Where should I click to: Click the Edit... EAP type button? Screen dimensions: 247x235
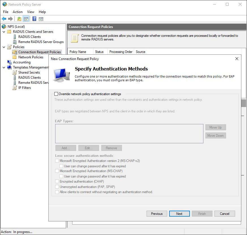[89, 148]
